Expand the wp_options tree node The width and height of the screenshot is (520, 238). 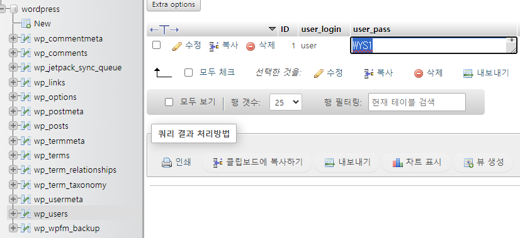click(13, 97)
